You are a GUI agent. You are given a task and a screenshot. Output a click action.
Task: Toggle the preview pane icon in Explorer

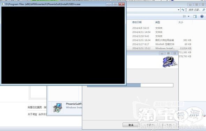coord(195,16)
